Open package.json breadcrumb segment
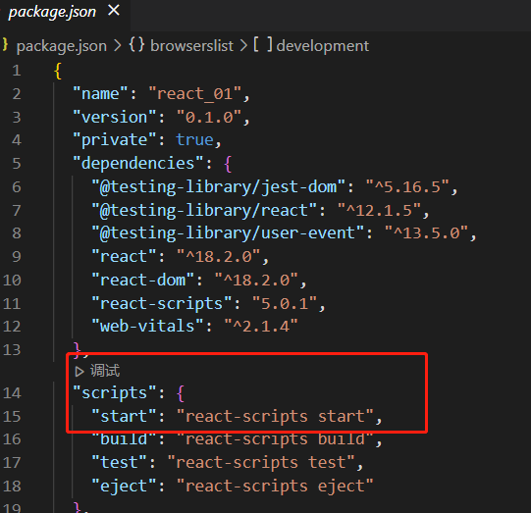531x513 pixels. (61, 46)
